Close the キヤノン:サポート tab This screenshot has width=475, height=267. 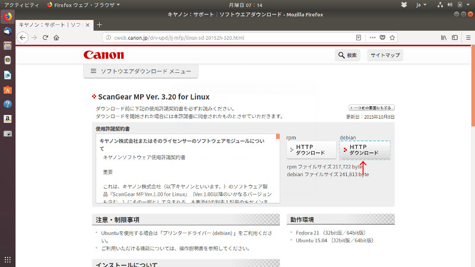87,25
